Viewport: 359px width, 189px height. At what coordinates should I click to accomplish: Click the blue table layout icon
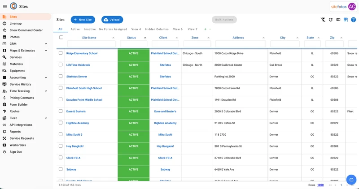tap(346, 20)
